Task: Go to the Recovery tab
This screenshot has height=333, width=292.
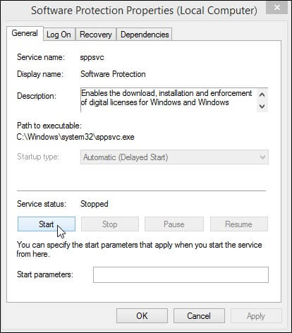Action: click(96, 35)
